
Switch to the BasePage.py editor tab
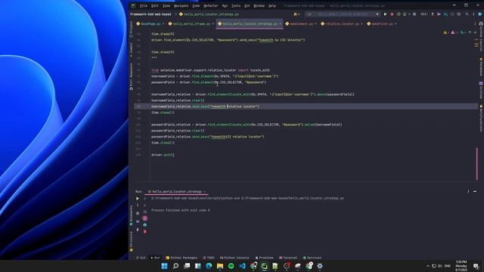[x=150, y=23]
